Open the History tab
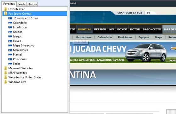 (32, 4)
